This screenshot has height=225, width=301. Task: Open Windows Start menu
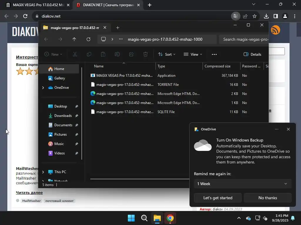(x=131, y=218)
